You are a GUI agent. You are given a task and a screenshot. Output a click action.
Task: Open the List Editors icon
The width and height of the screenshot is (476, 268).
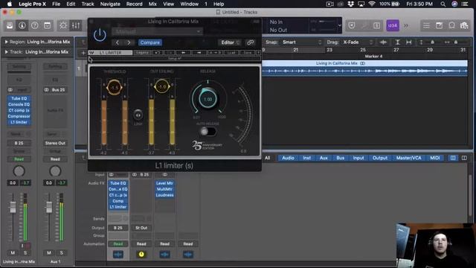426,25
